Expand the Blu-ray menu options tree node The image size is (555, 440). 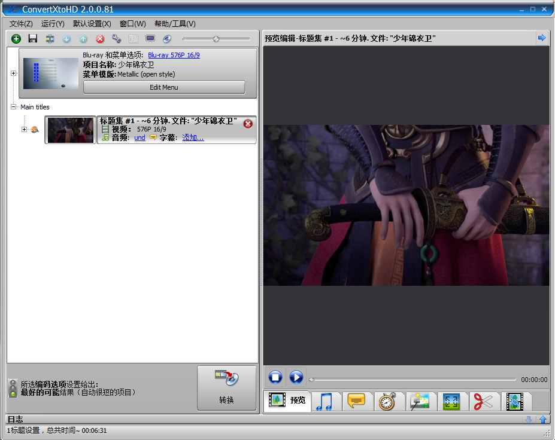(x=13, y=73)
